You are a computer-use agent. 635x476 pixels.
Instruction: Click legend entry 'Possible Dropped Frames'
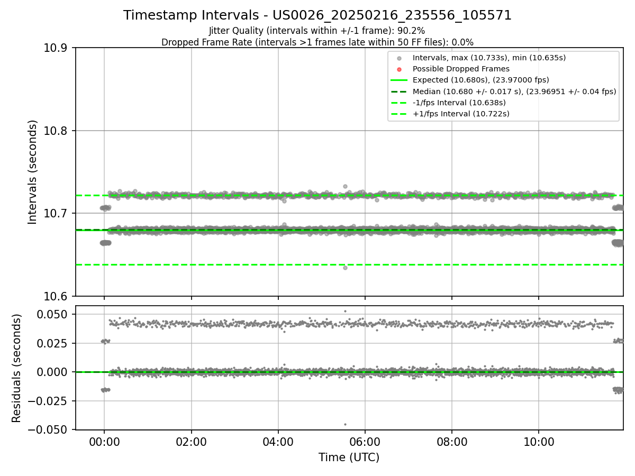(461, 69)
